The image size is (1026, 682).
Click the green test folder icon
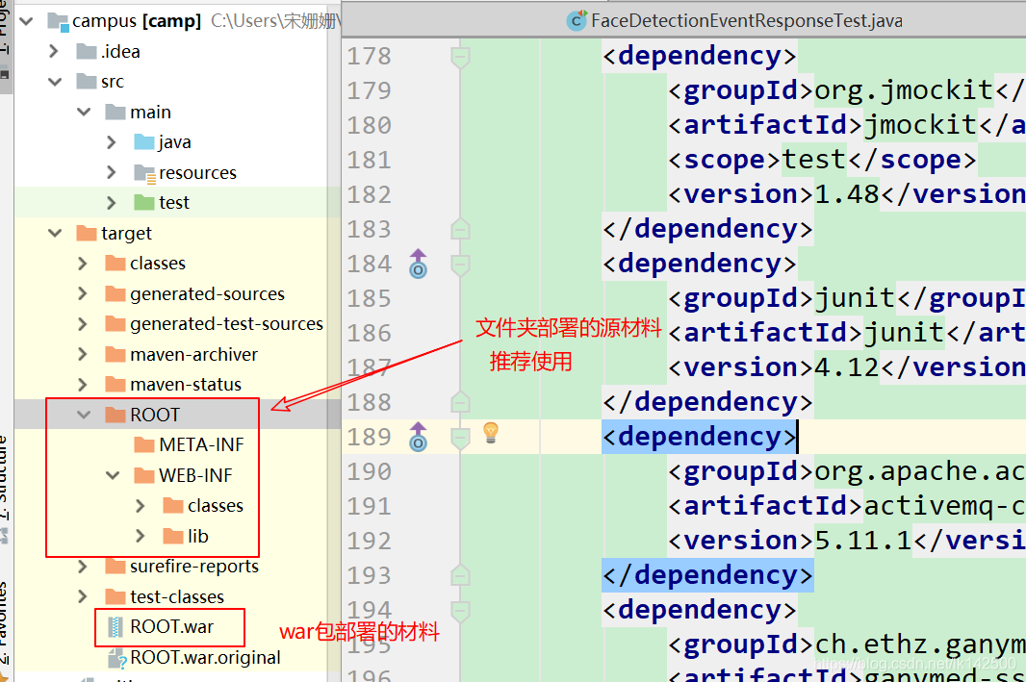(144, 202)
